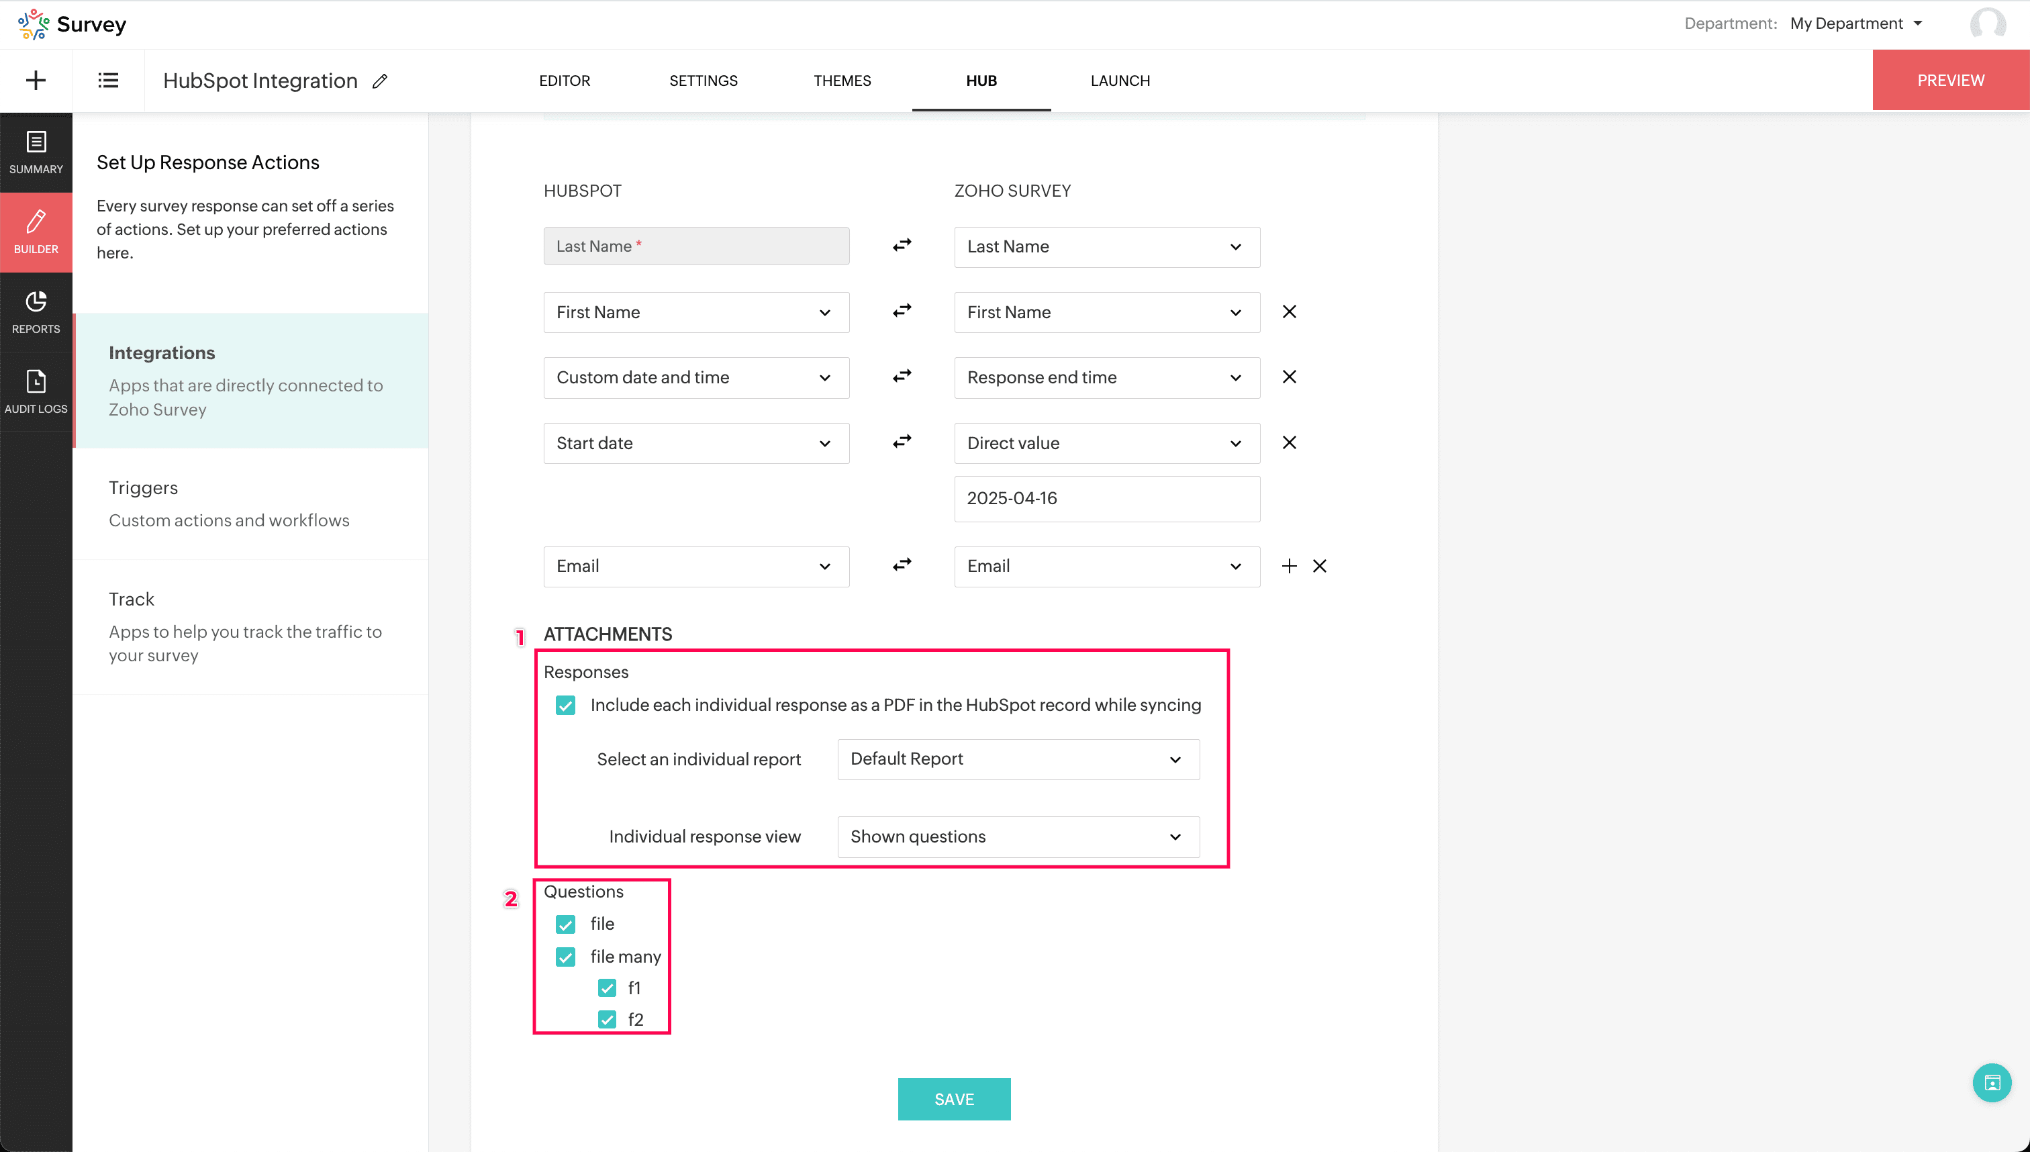Add a new mapping row with plus icon
The height and width of the screenshot is (1152, 2030).
[x=1290, y=566]
